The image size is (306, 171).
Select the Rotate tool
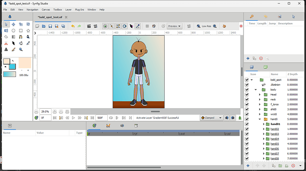coord(28,24)
